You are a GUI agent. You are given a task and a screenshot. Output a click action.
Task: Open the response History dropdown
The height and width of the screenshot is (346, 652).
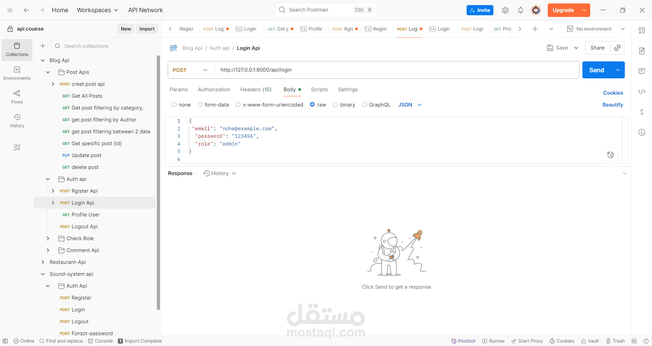click(220, 173)
